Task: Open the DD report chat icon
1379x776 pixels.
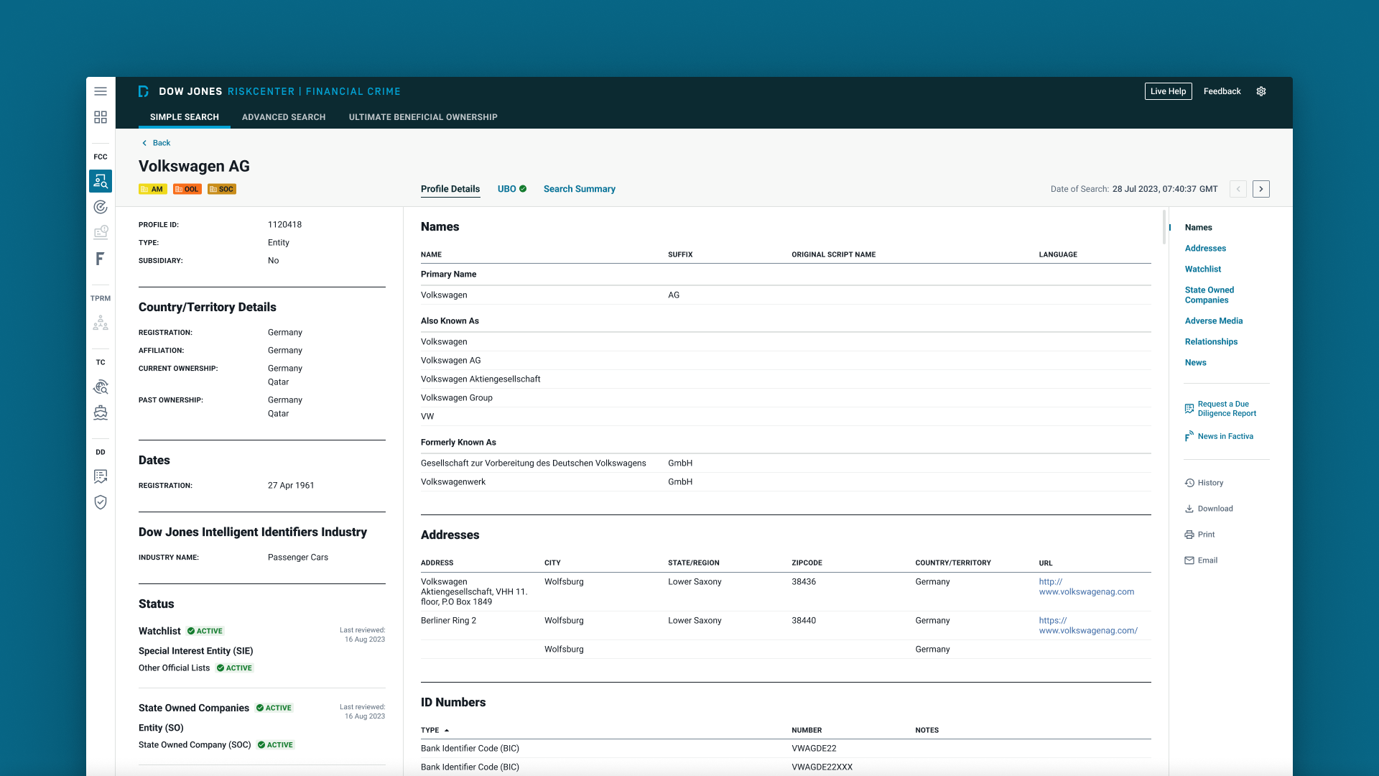Action: (x=101, y=476)
